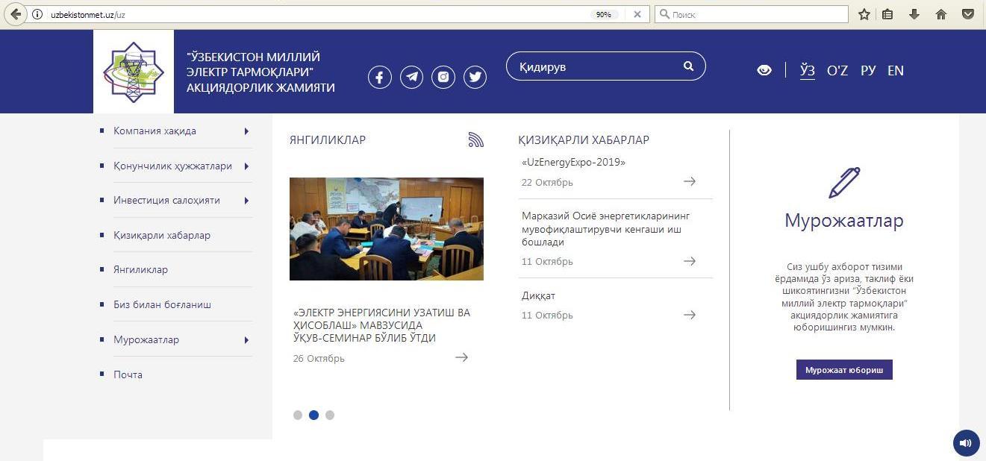Click the pen icon above Мурожаатлар
This screenshot has width=986, height=461.
(844, 183)
